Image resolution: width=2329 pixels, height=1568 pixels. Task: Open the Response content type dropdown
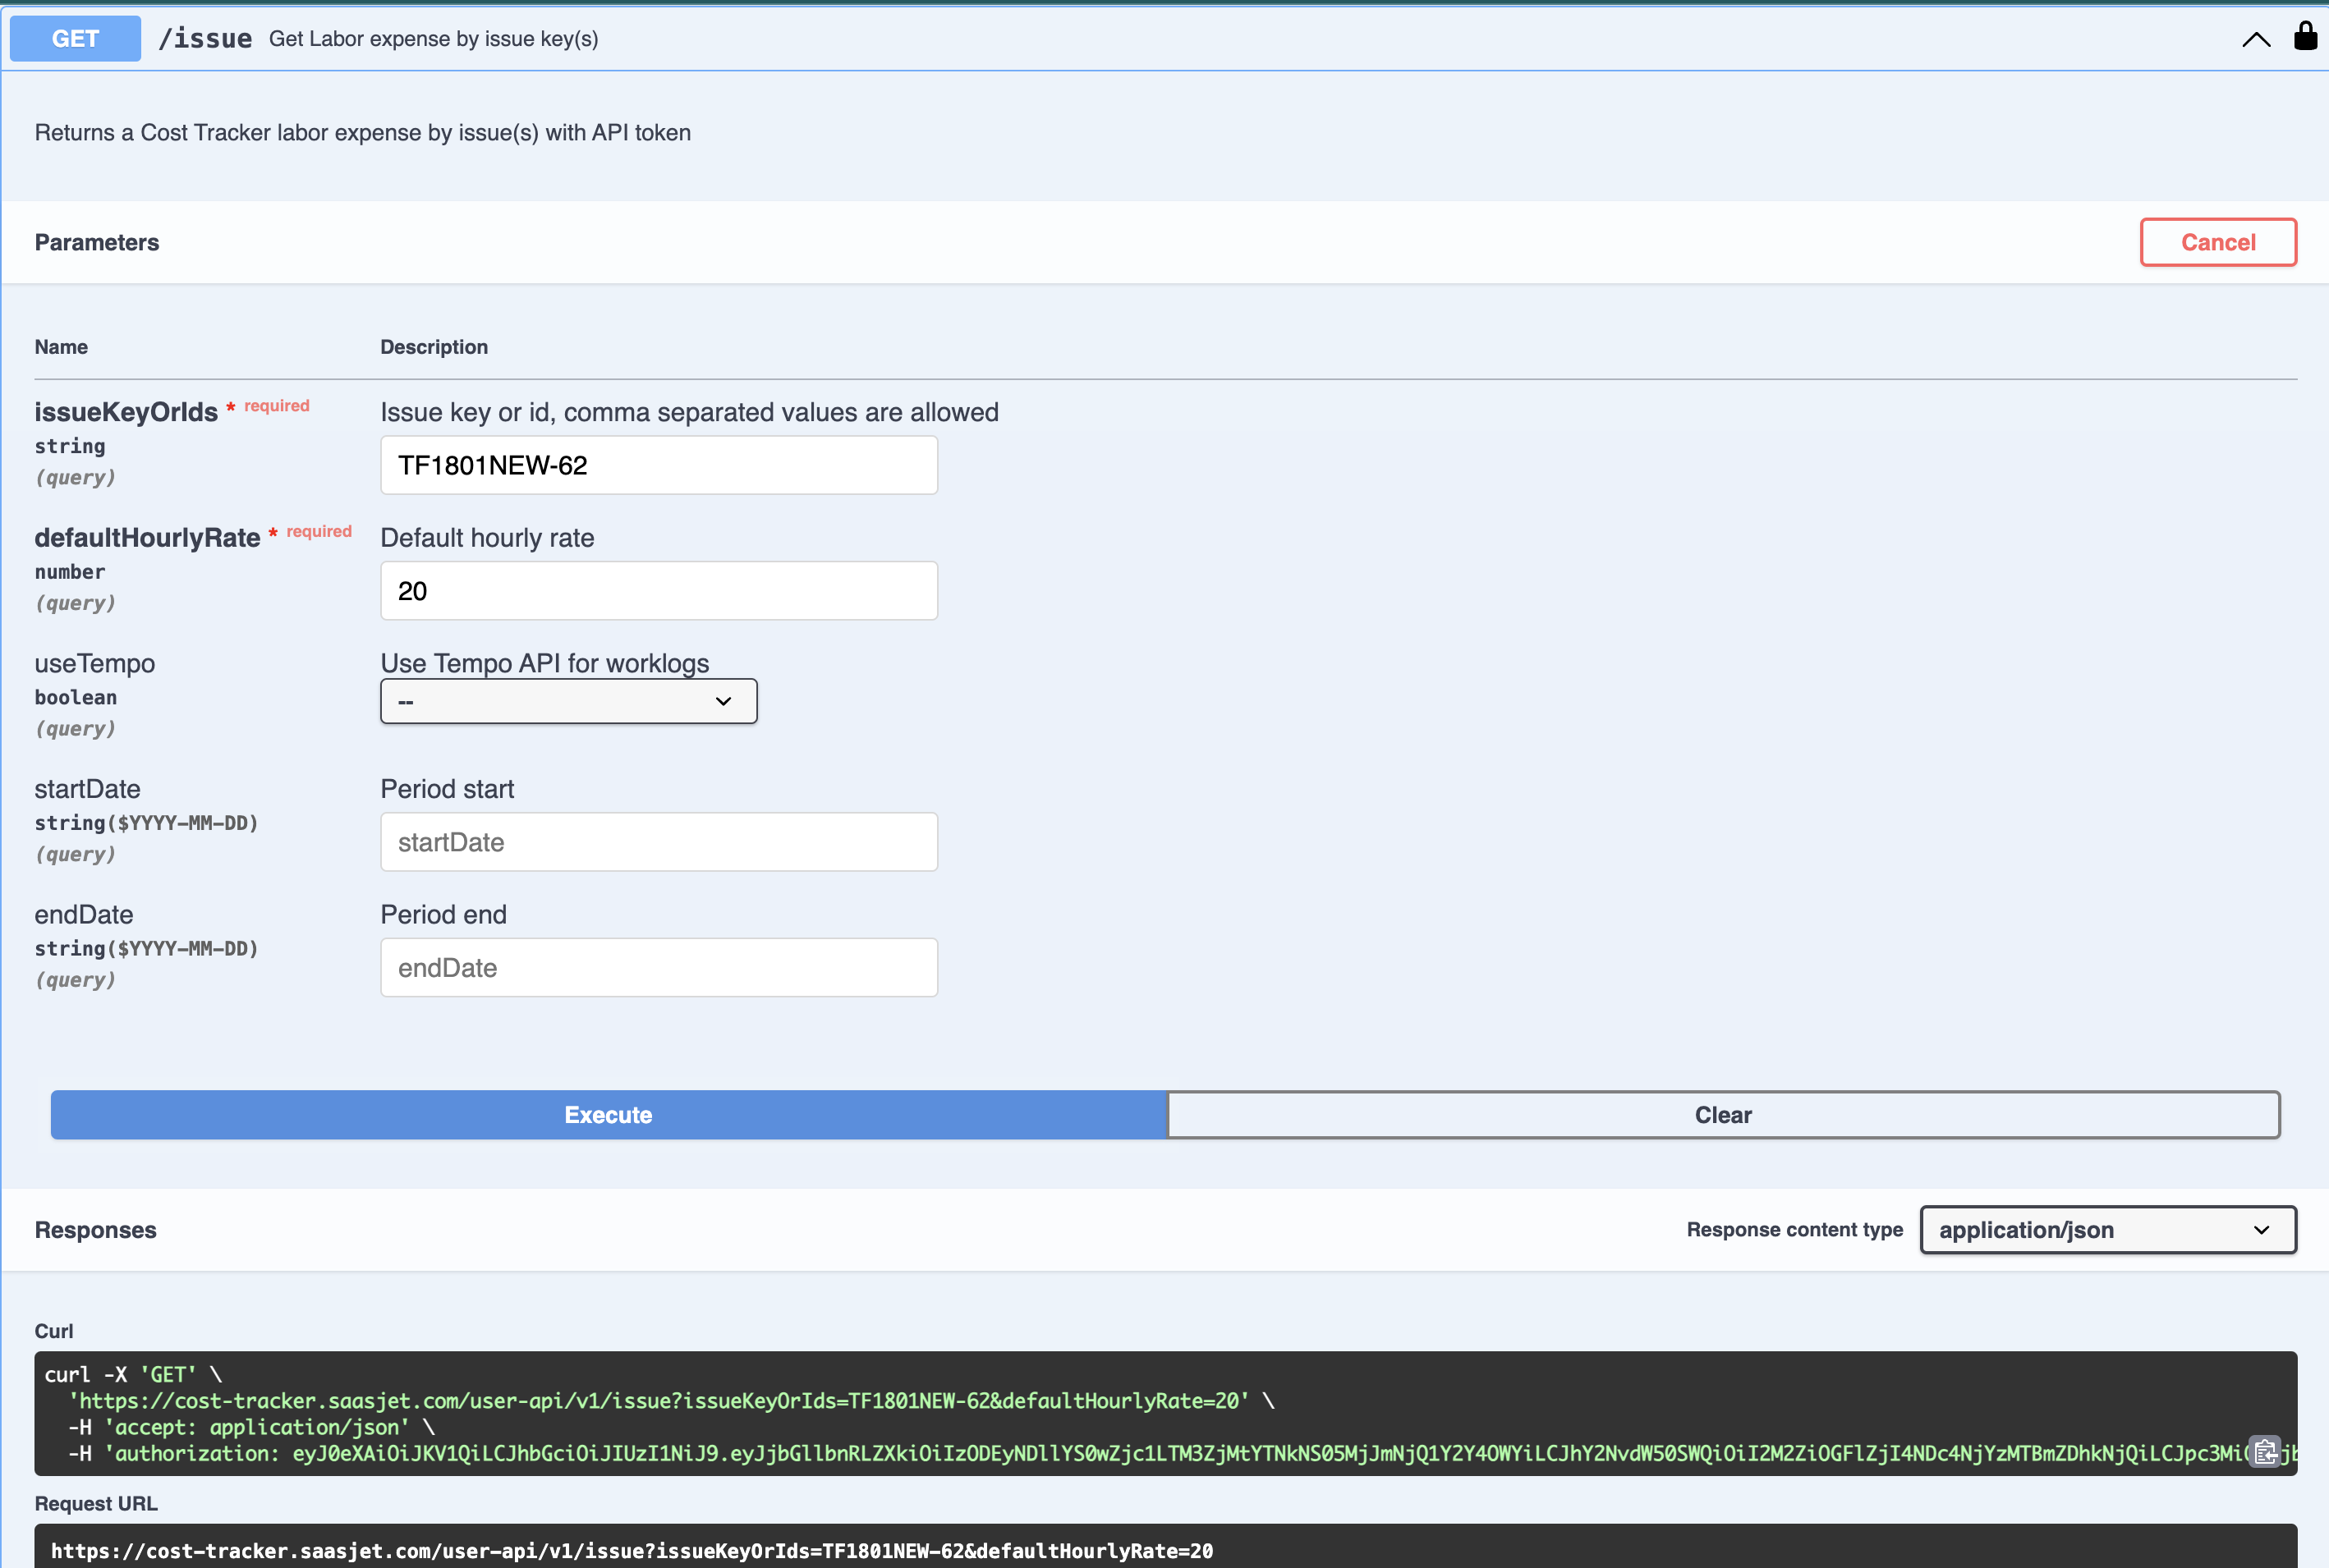tap(2107, 1230)
